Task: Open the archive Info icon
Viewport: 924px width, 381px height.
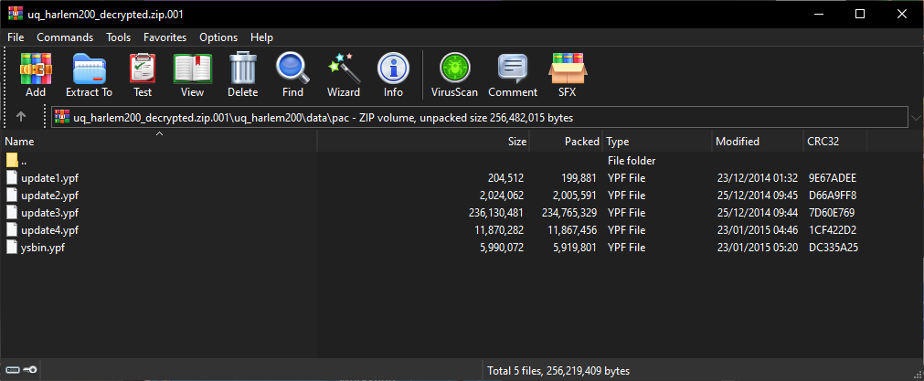Action: 393,75
